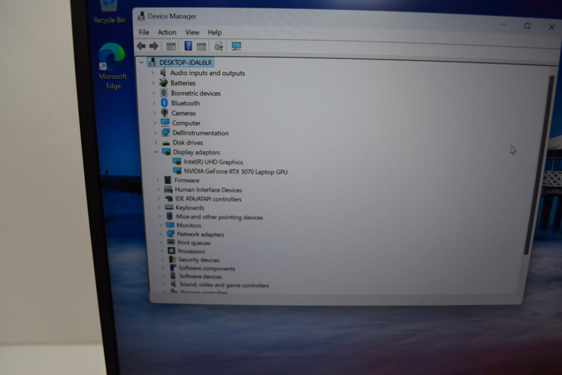Select Intel(R) UHD Graphics device
The height and width of the screenshot is (375, 562).
pos(213,162)
